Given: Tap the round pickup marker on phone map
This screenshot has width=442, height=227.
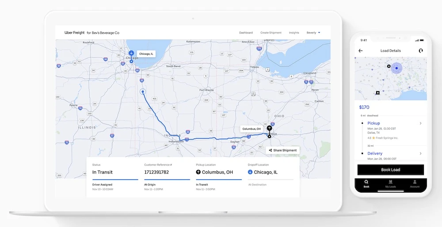Looking at the screenshot, I should pos(389,66).
